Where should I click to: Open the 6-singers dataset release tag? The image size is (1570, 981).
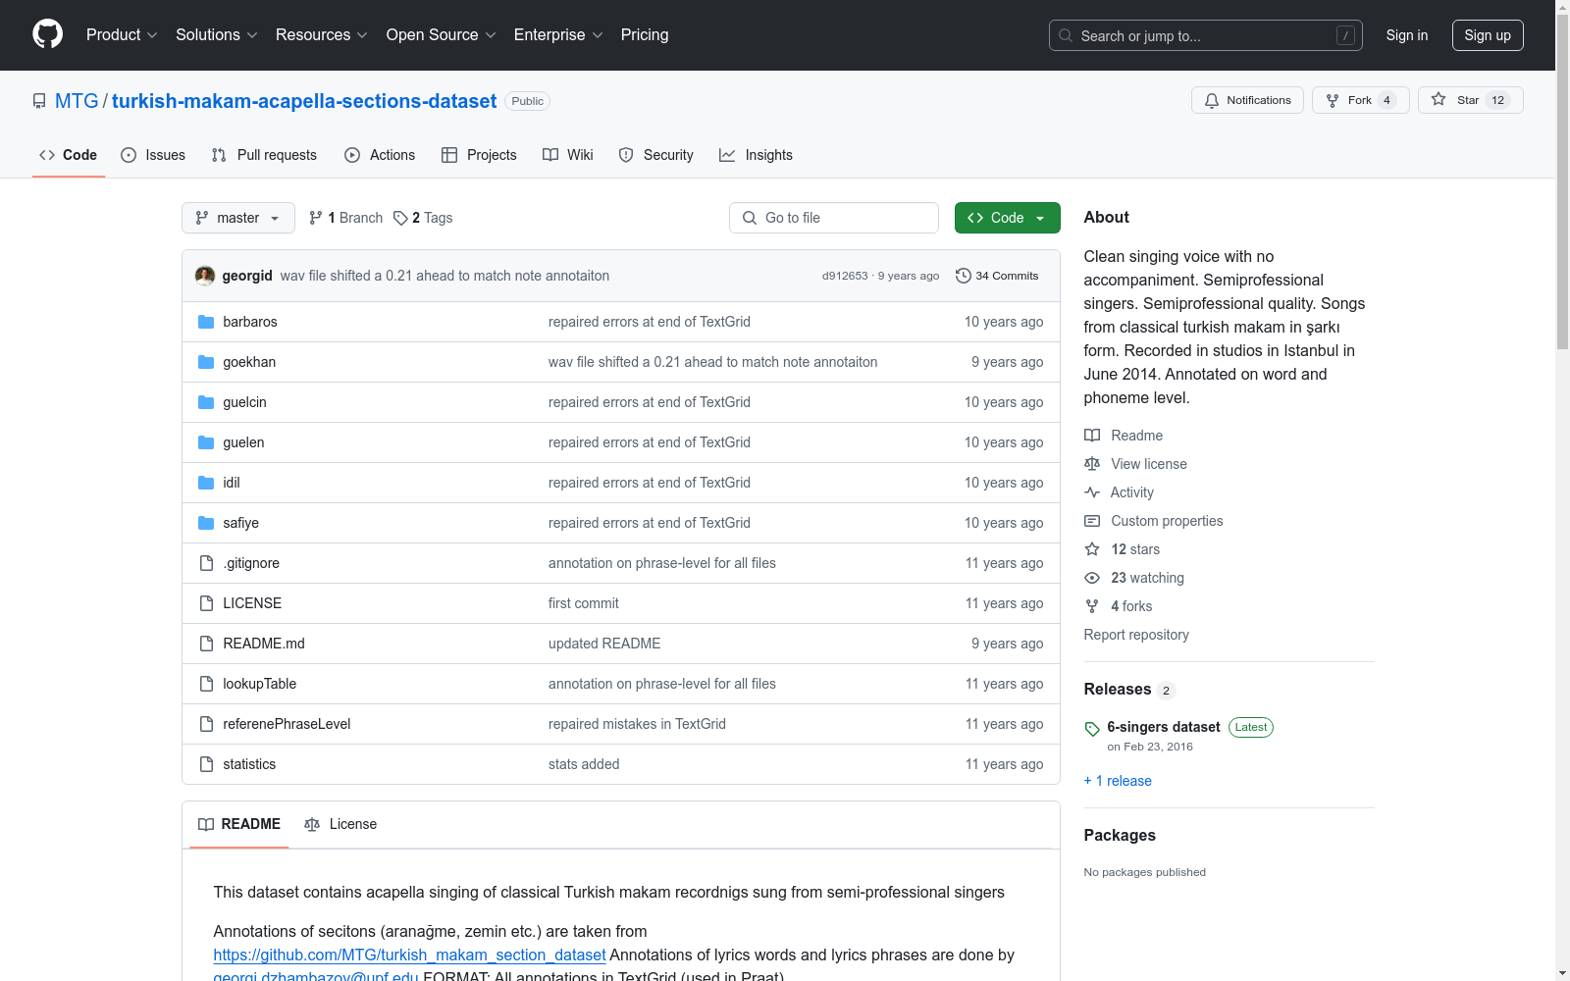(x=1164, y=727)
